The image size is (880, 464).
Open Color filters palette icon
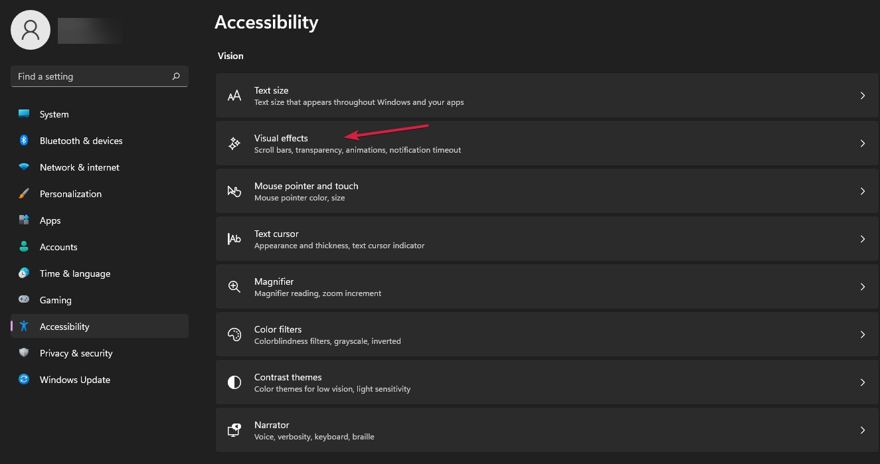click(x=234, y=334)
